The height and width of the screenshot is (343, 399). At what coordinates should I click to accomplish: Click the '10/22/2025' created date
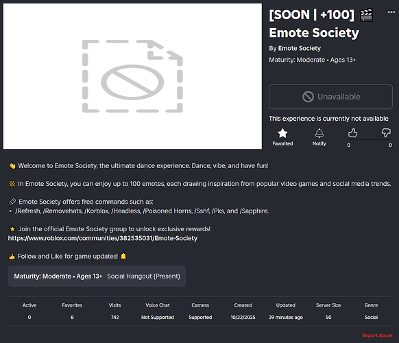(243, 318)
